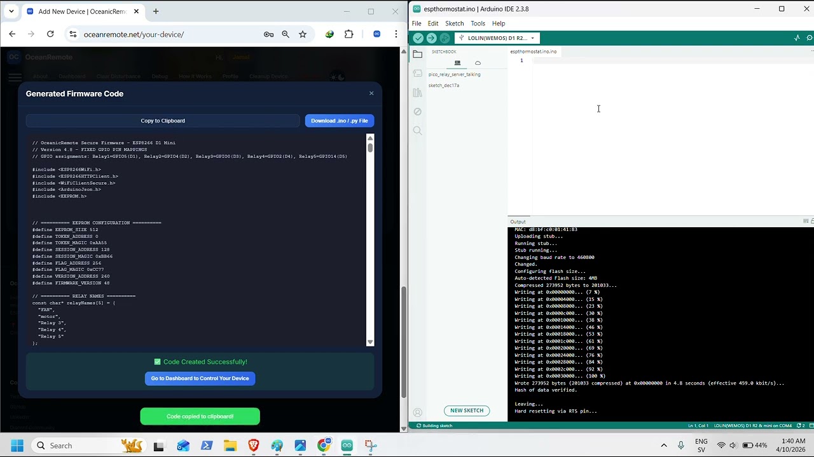Click the Upload arrow button in Arduino IDE

pos(431,38)
